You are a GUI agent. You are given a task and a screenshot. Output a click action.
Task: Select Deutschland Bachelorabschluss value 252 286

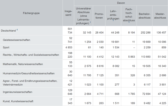pyautogui.click(x=146, y=33)
